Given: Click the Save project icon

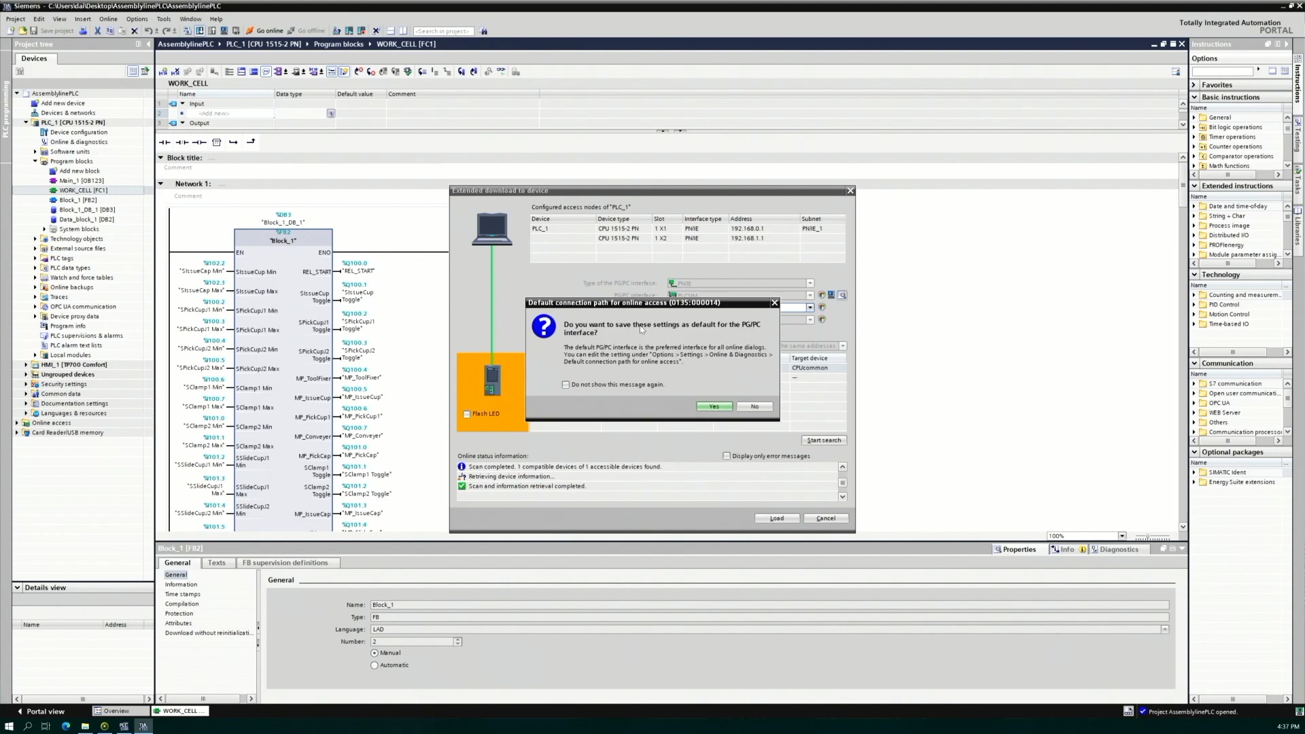Looking at the screenshot, I should (x=34, y=31).
